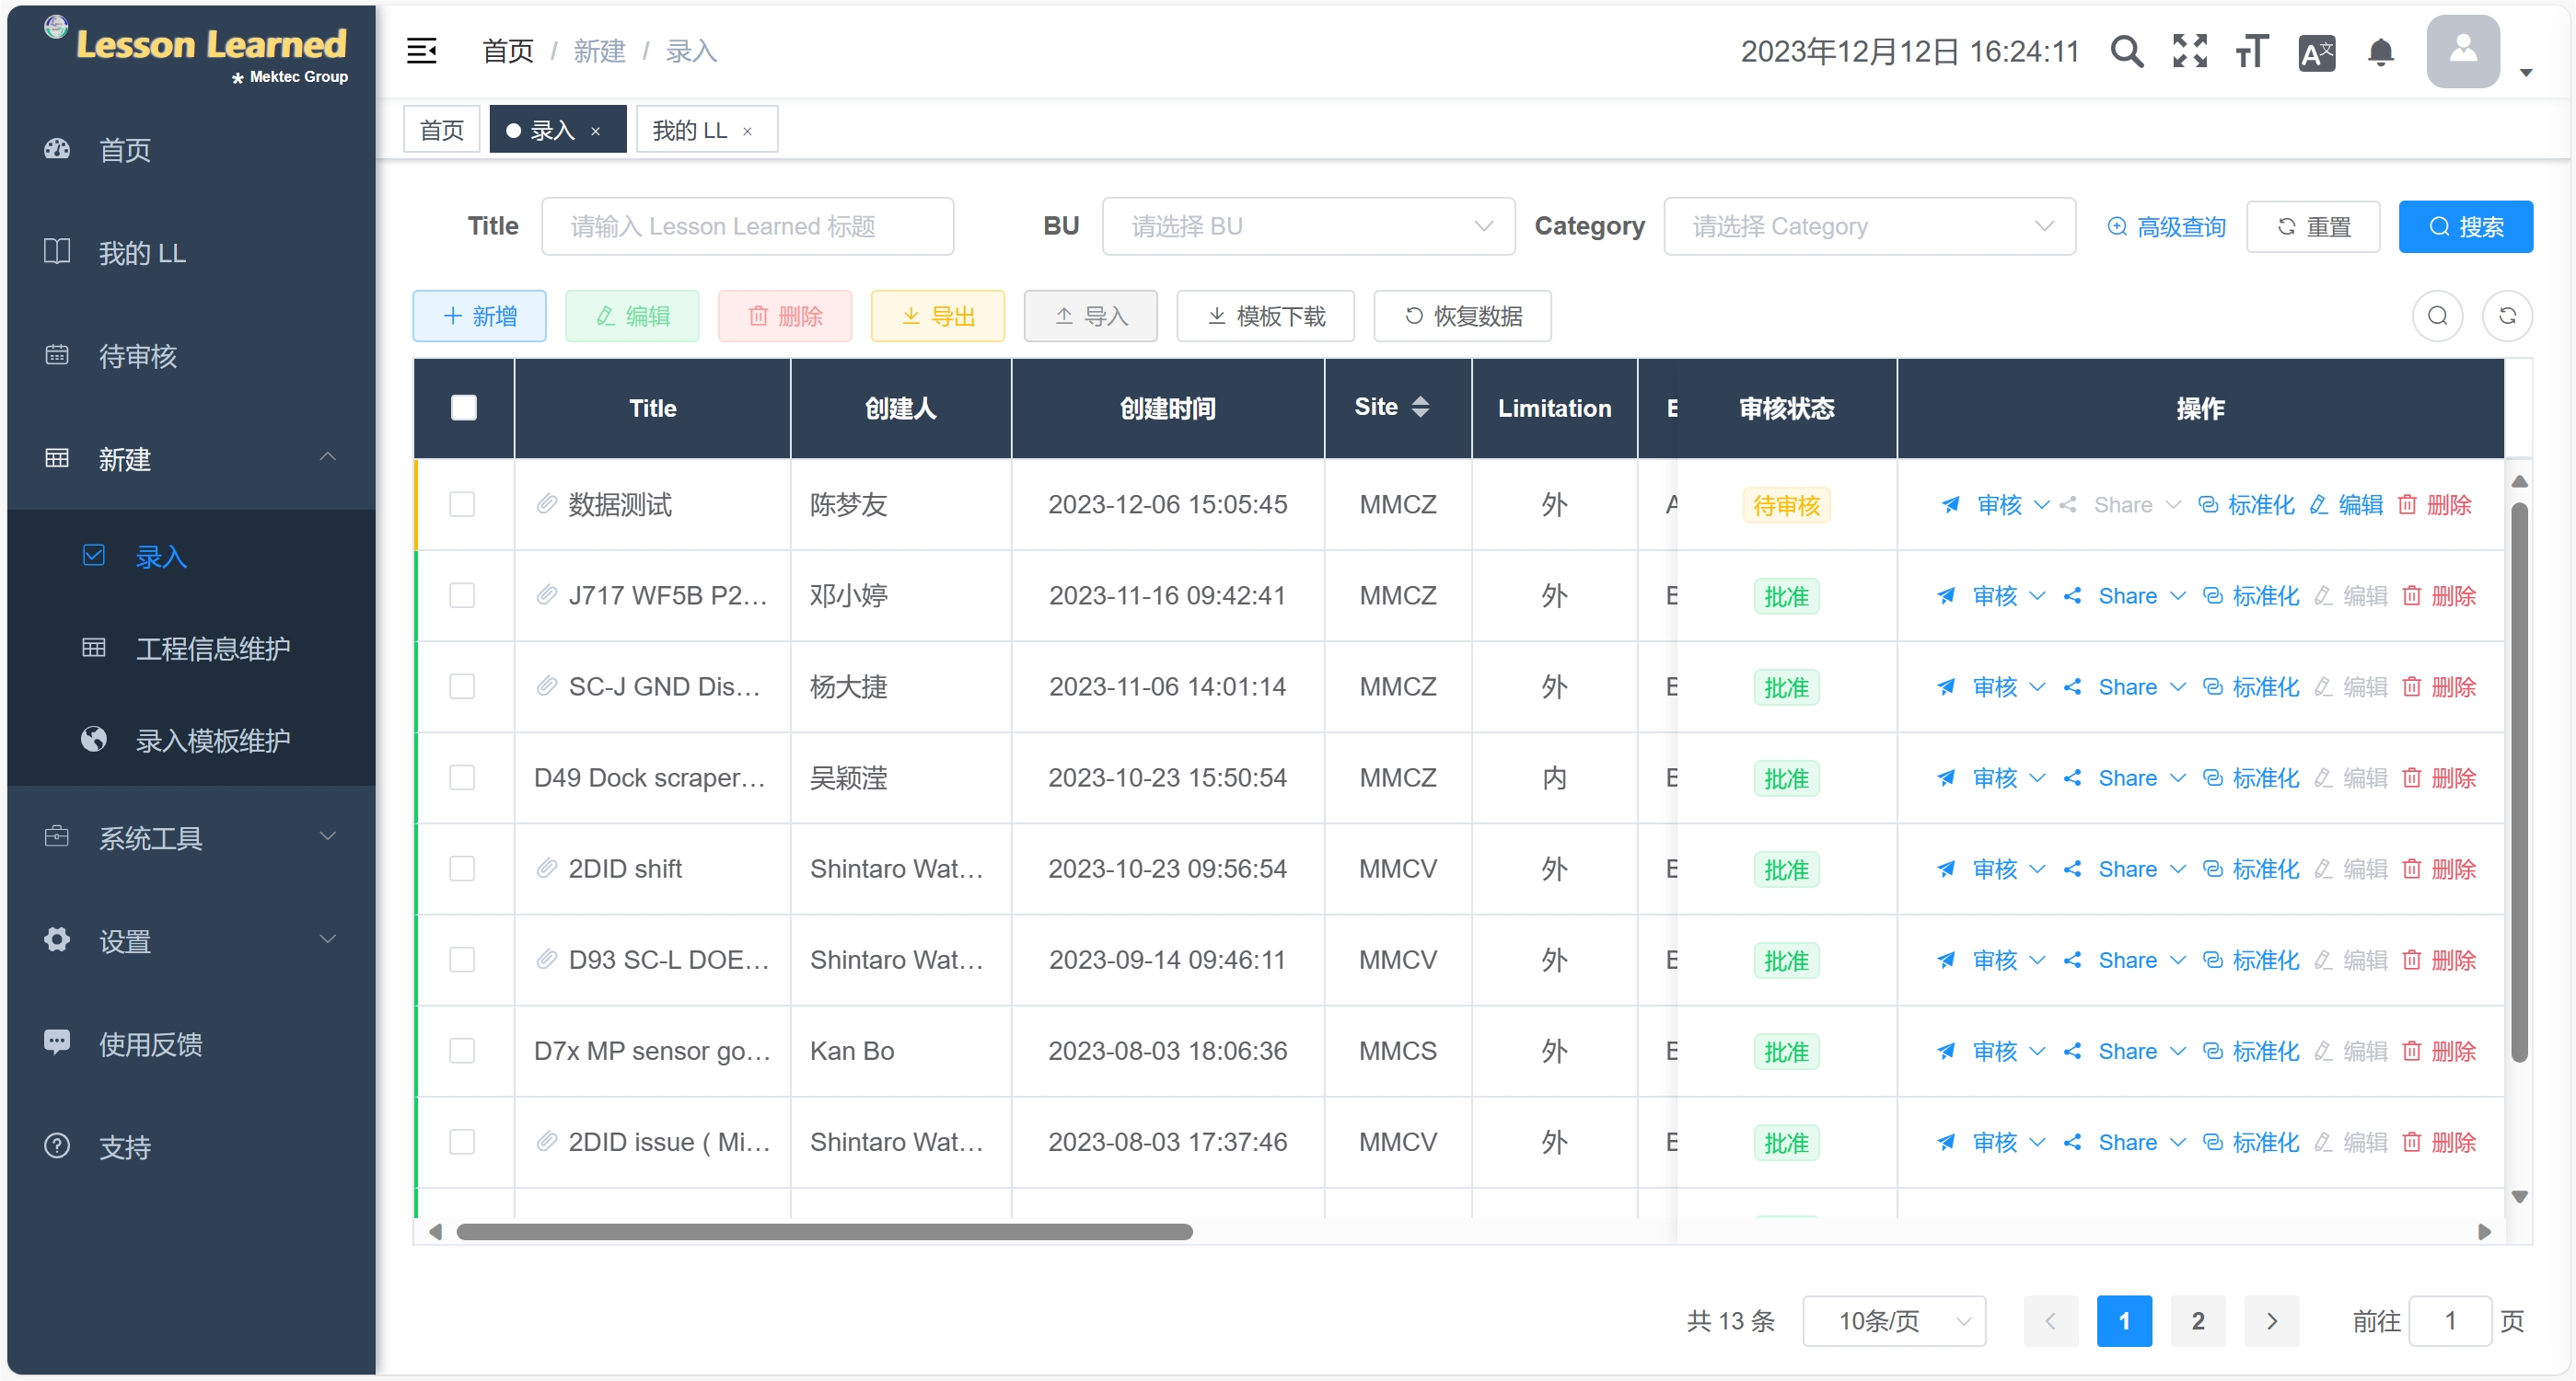
Task: Check the SC-J GND Dis row checkbox
Action: tap(462, 686)
